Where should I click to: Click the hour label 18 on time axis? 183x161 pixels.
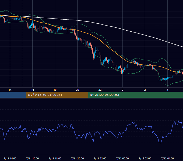click(55, 90)
